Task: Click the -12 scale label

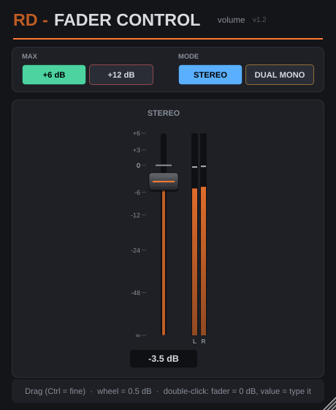Action: (x=135, y=215)
